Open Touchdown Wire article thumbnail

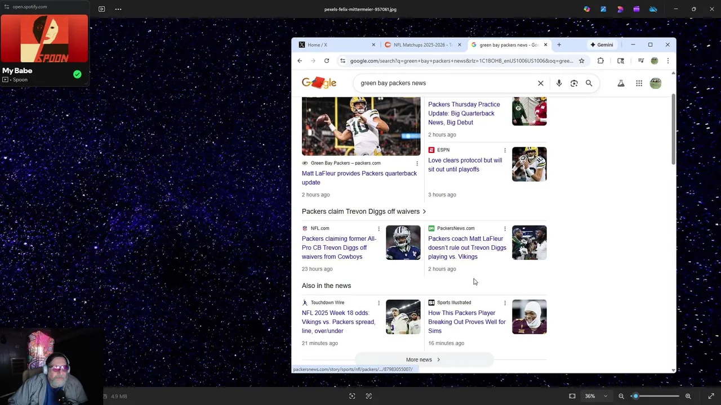[x=403, y=317]
